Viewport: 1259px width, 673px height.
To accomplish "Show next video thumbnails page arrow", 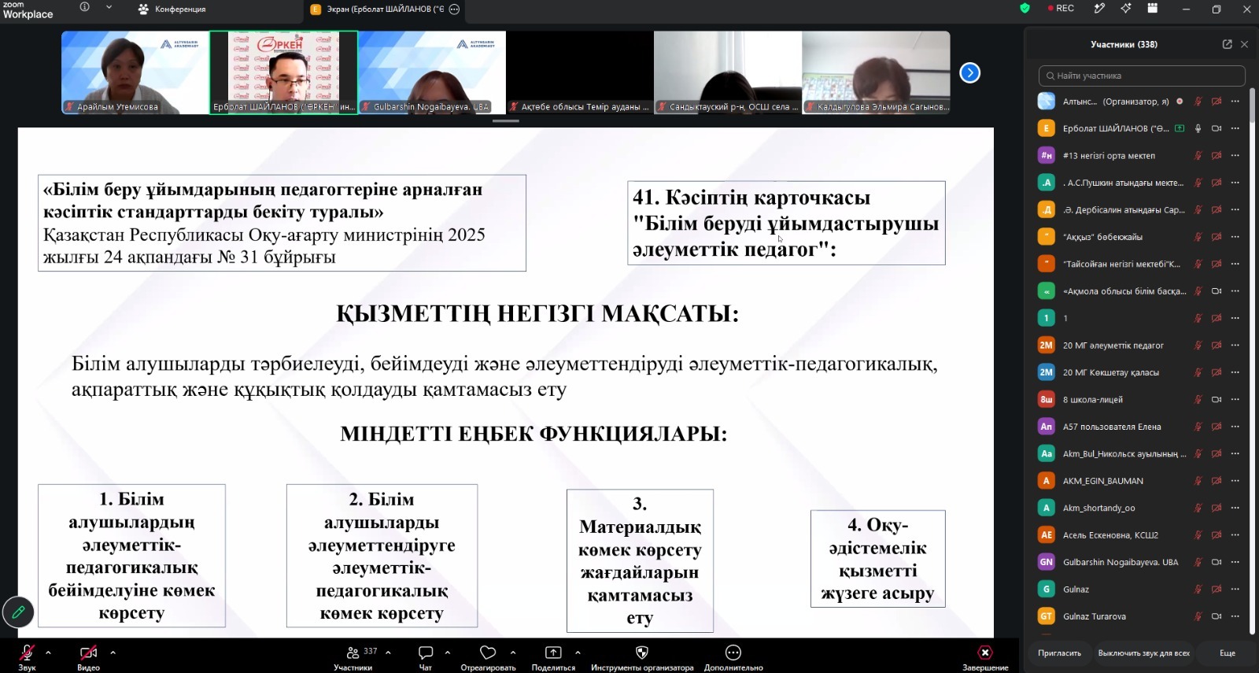I will [970, 73].
